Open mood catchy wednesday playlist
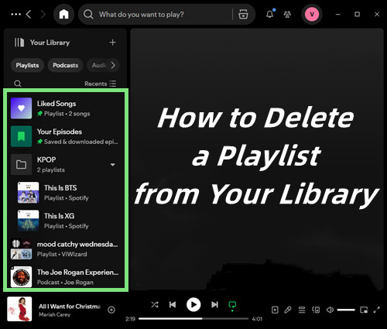The width and height of the screenshot is (387, 329). point(64,248)
